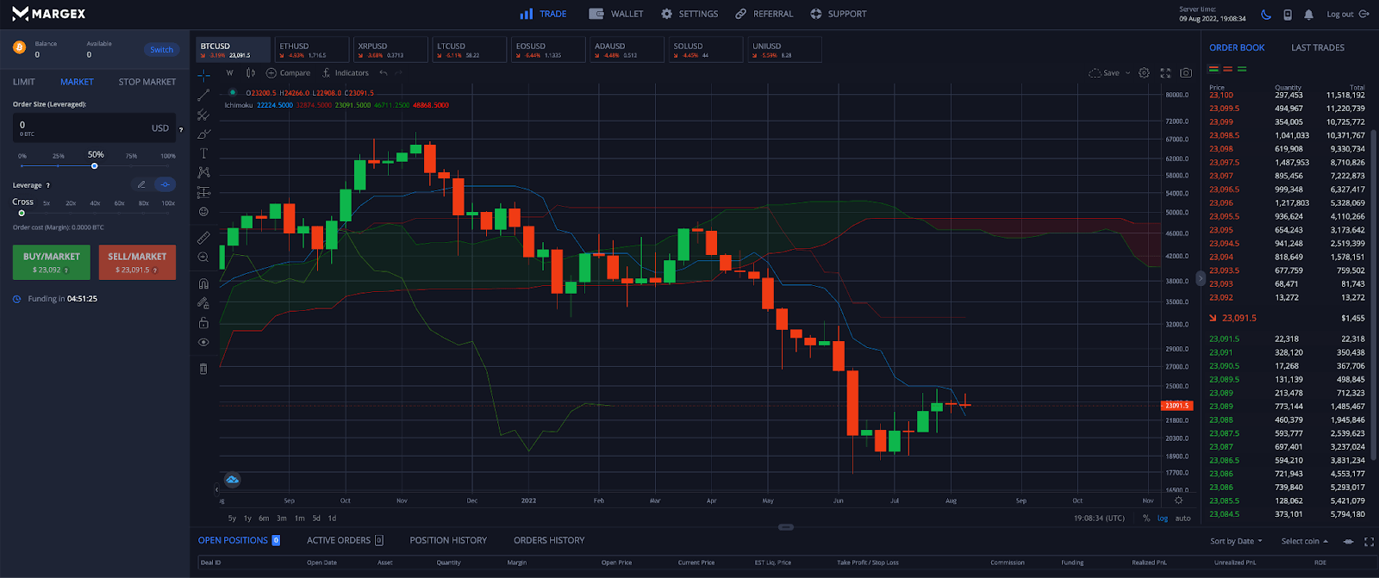Take a chart snapshot with camera
The image size is (1379, 578).
(x=1186, y=73)
